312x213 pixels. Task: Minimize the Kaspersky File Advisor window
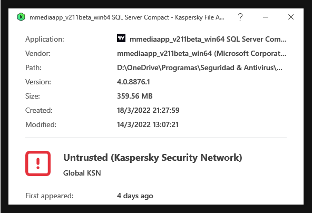click(266, 17)
